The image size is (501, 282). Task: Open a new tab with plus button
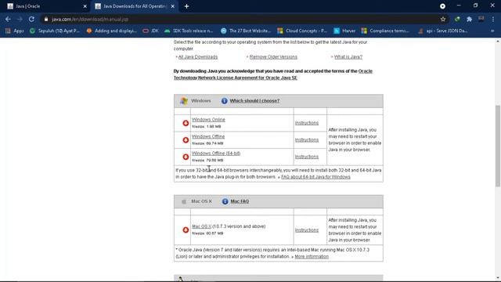tap(186, 6)
